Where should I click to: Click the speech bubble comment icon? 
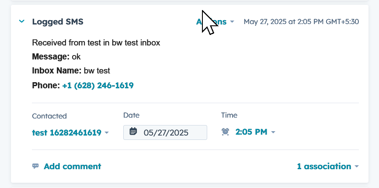point(35,166)
